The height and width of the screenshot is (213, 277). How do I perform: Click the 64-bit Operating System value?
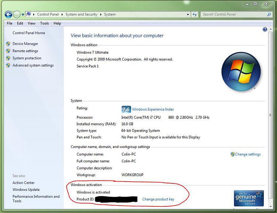[x=141, y=131]
